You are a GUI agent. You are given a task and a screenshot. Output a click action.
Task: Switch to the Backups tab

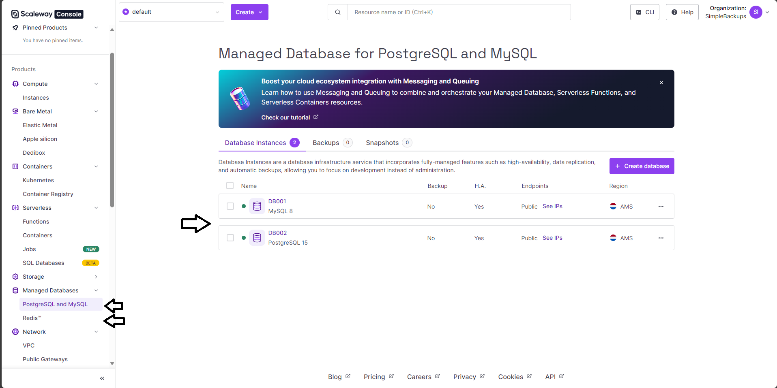(326, 143)
